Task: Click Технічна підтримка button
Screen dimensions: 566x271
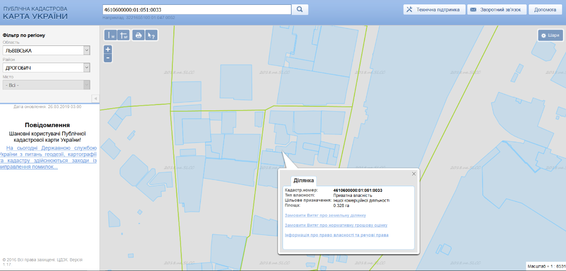Action: point(434,10)
